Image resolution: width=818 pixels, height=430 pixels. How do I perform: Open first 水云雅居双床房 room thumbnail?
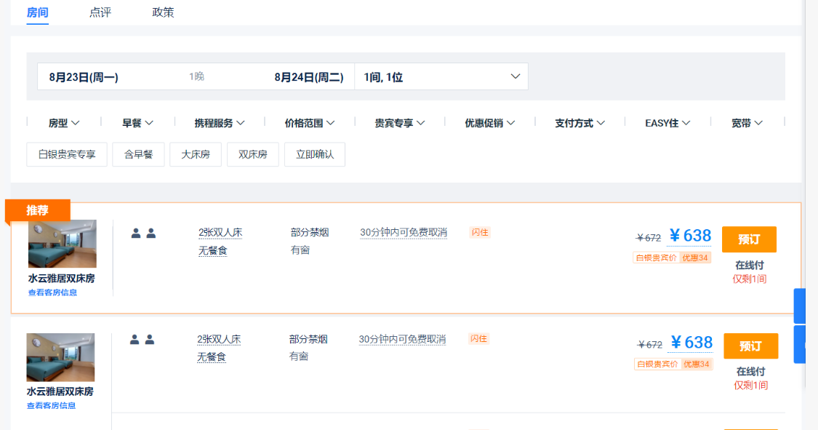(x=62, y=244)
